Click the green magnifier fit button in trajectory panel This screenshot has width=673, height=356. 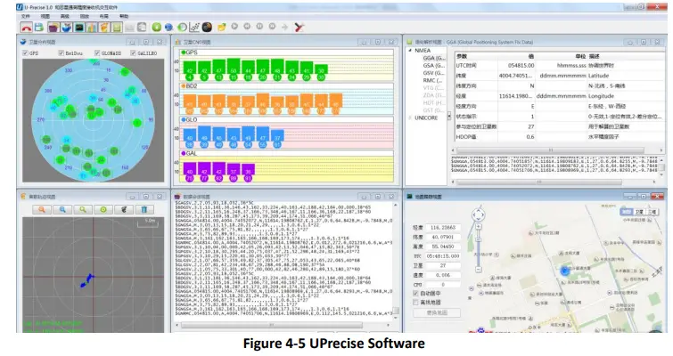coord(83,209)
